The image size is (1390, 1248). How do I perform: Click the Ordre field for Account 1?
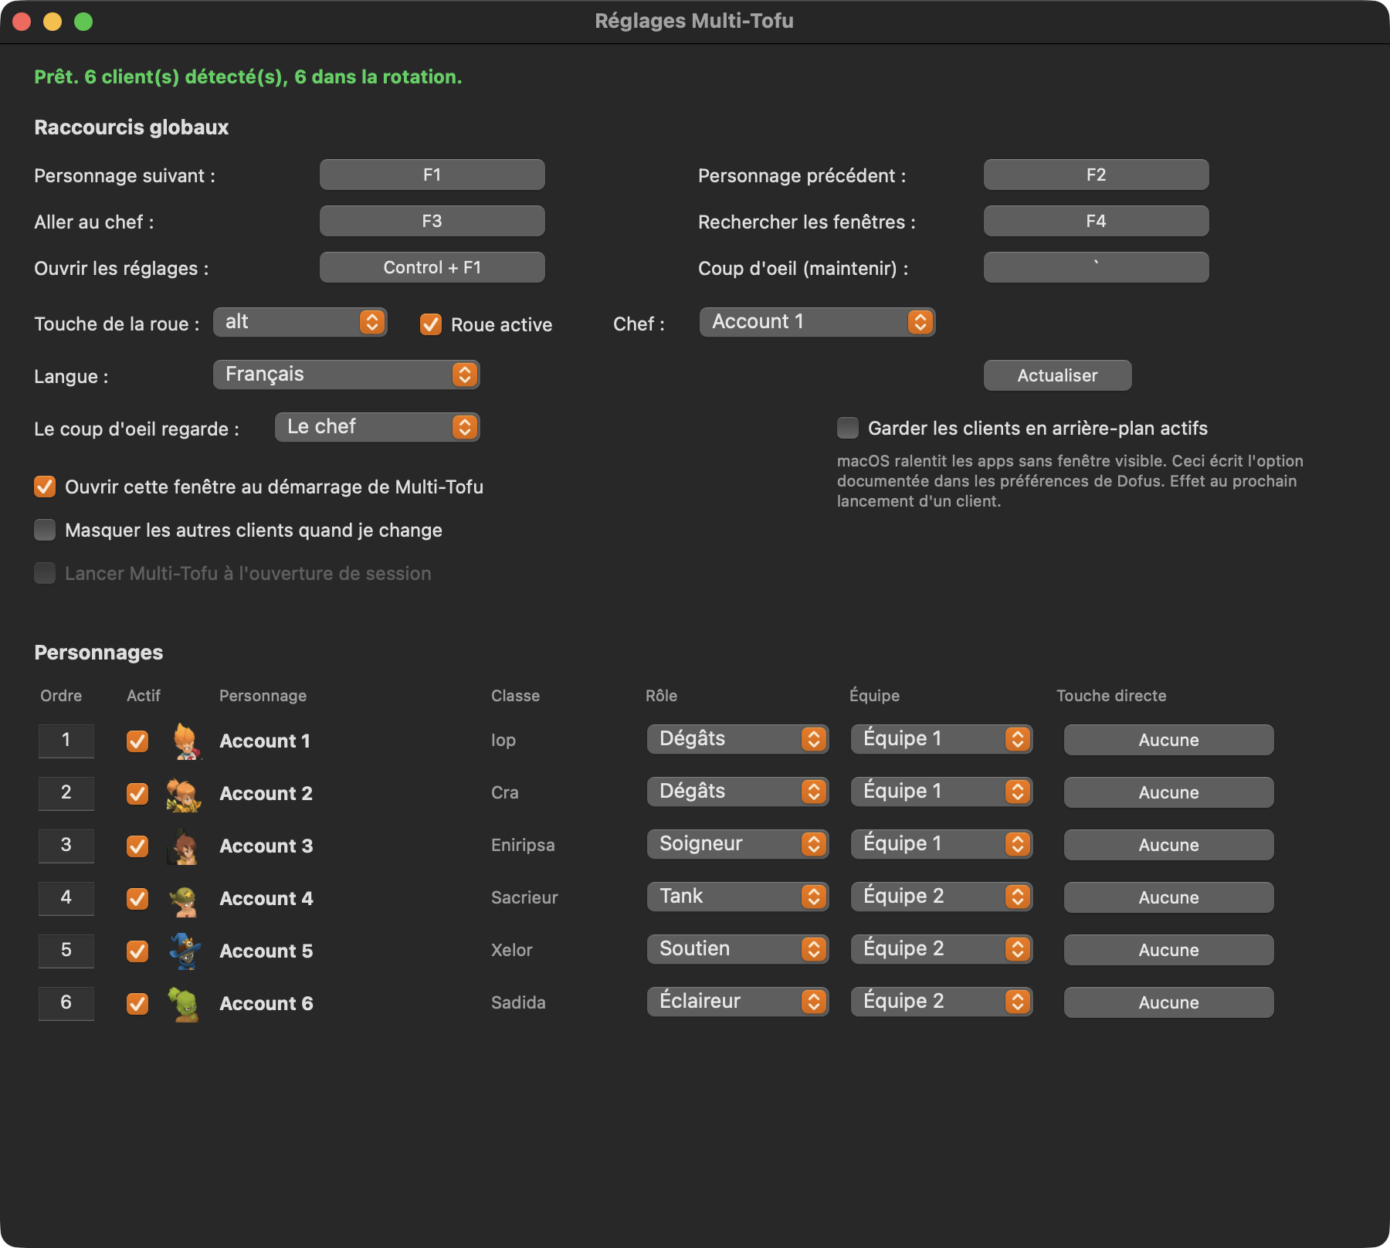(66, 741)
